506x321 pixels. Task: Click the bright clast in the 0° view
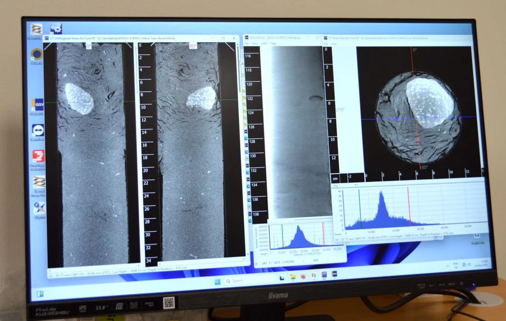coord(80,99)
